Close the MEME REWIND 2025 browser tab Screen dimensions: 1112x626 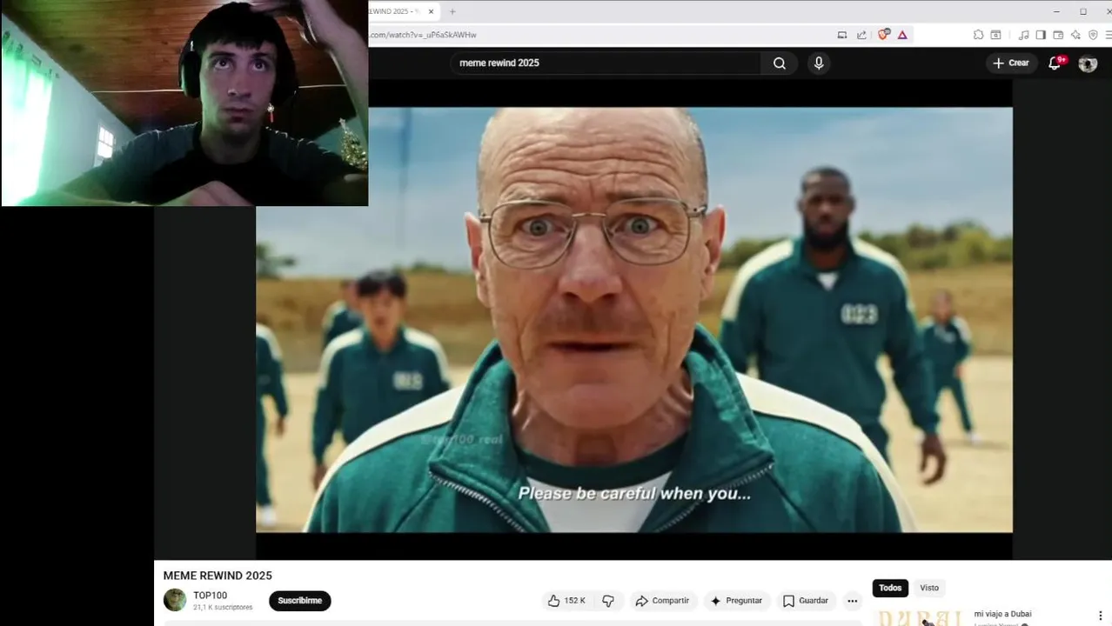coord(431,11)
